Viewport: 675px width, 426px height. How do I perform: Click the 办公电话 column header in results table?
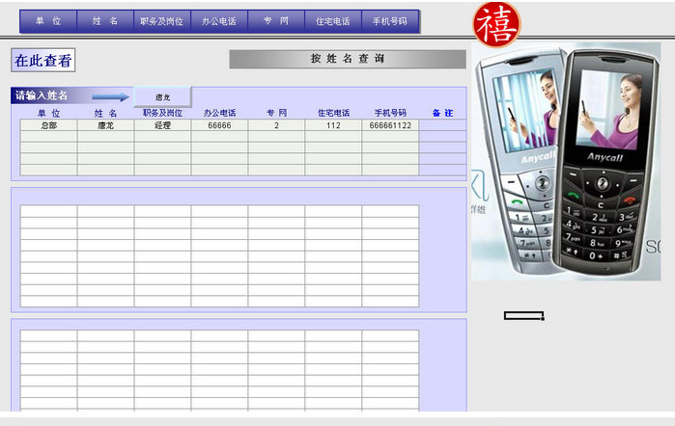[x=219, y=113]
